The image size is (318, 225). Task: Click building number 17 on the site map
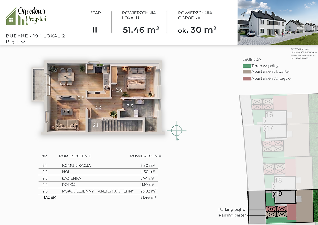[269, 128]
